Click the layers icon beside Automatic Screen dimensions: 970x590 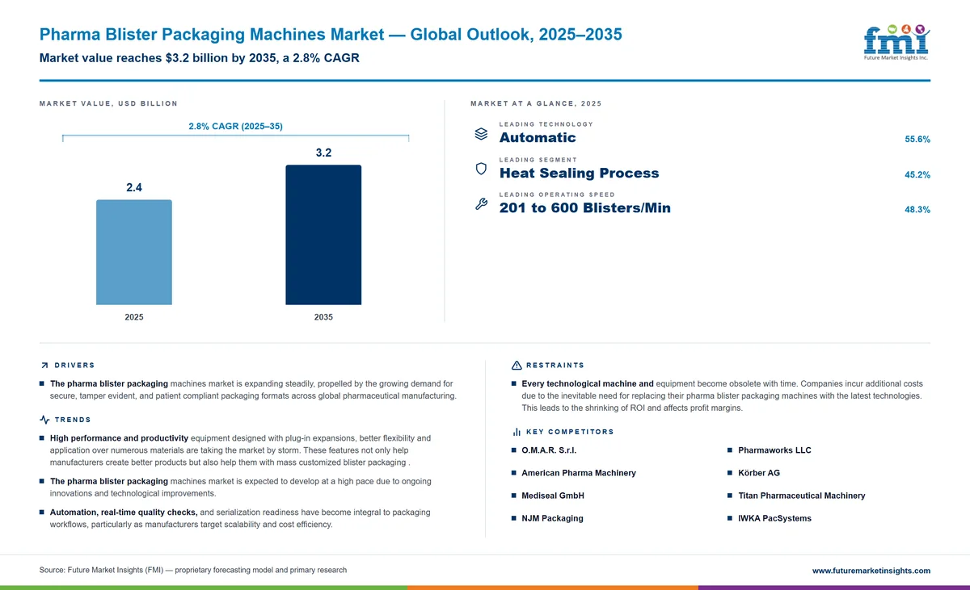pos(481,134)
